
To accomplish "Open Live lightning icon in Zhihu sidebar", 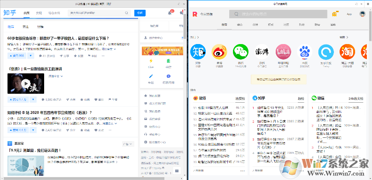I will (151, 61).
